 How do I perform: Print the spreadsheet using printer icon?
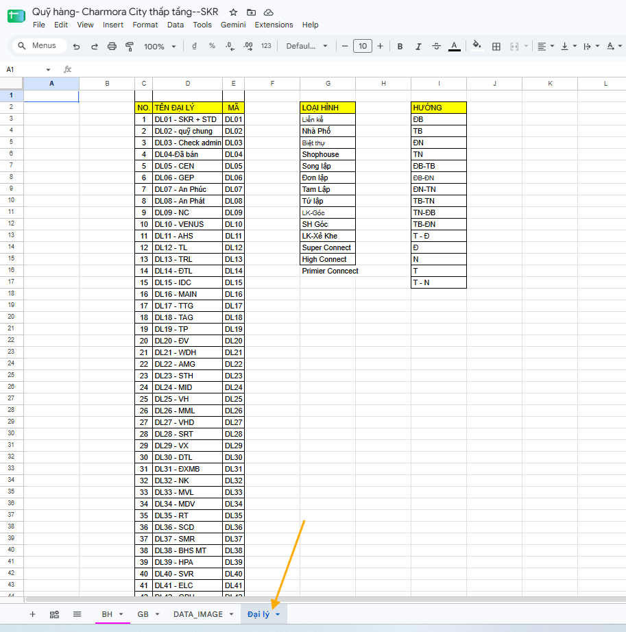coord(112,47)
